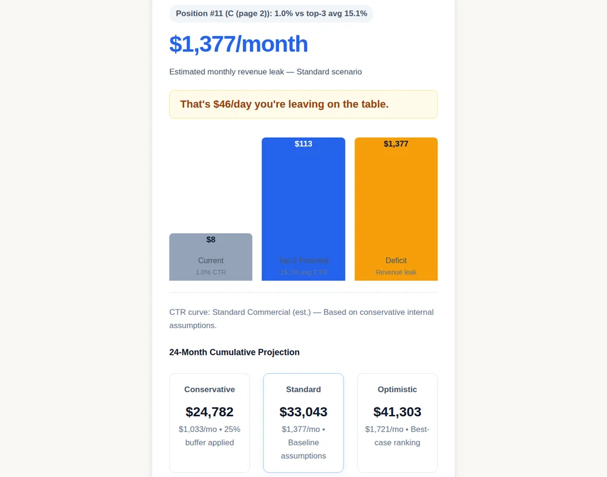Click the CTR curve Standard Commercial note
The width and height of the screenshot is (607, 477).
[x=302, y=318]
